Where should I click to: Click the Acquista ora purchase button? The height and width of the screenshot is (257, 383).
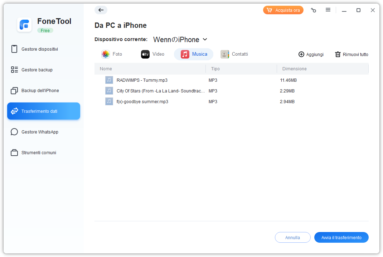(283, 10)
